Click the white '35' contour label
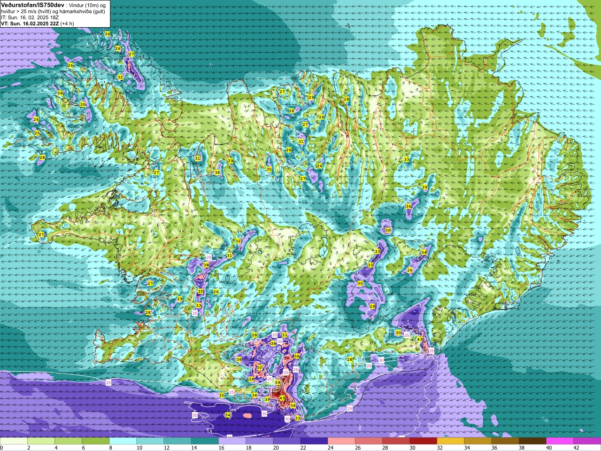The image size is (601, 451). pyautogui.click(x=286, y=372)
